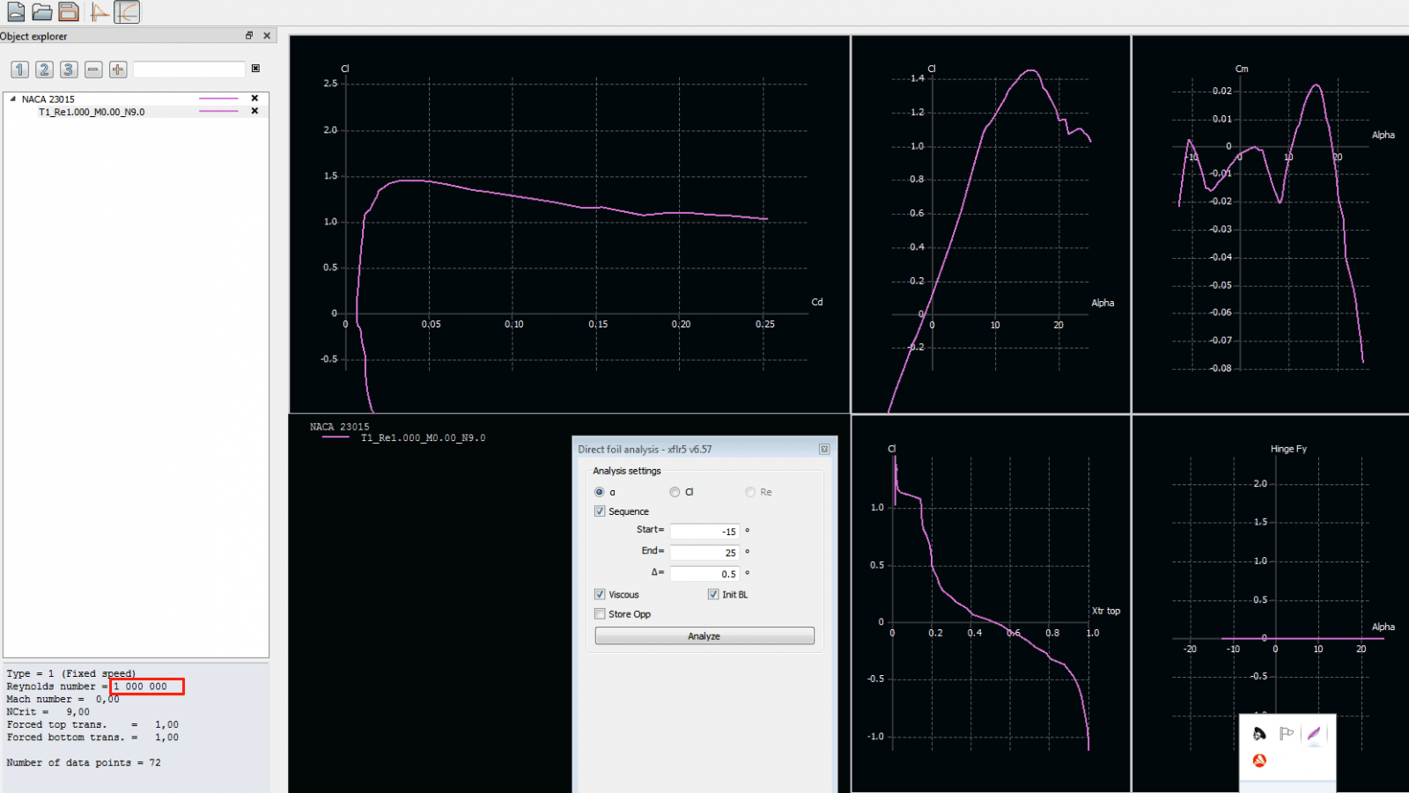The height and width of the screenshot is (793, 1409).
Task: Click the Number of data points = 72 text
Action: [x=84, y=762]
